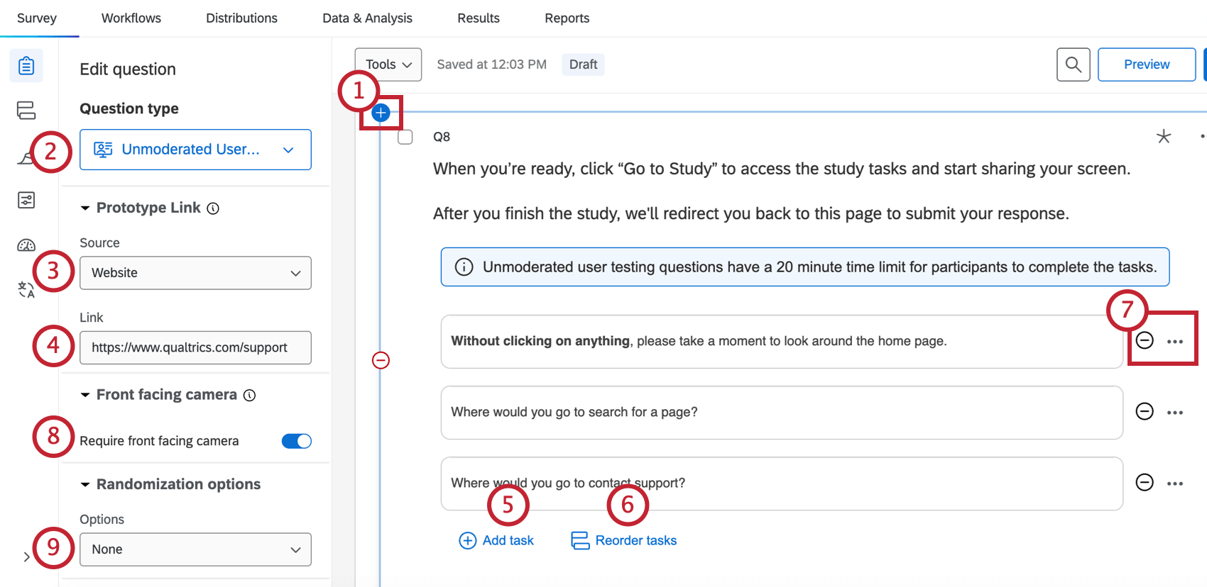Open survey flow icon in sidebar
Image resolution: width=1207 pixels, height=587 pixels.
click(x=26, y=110)
